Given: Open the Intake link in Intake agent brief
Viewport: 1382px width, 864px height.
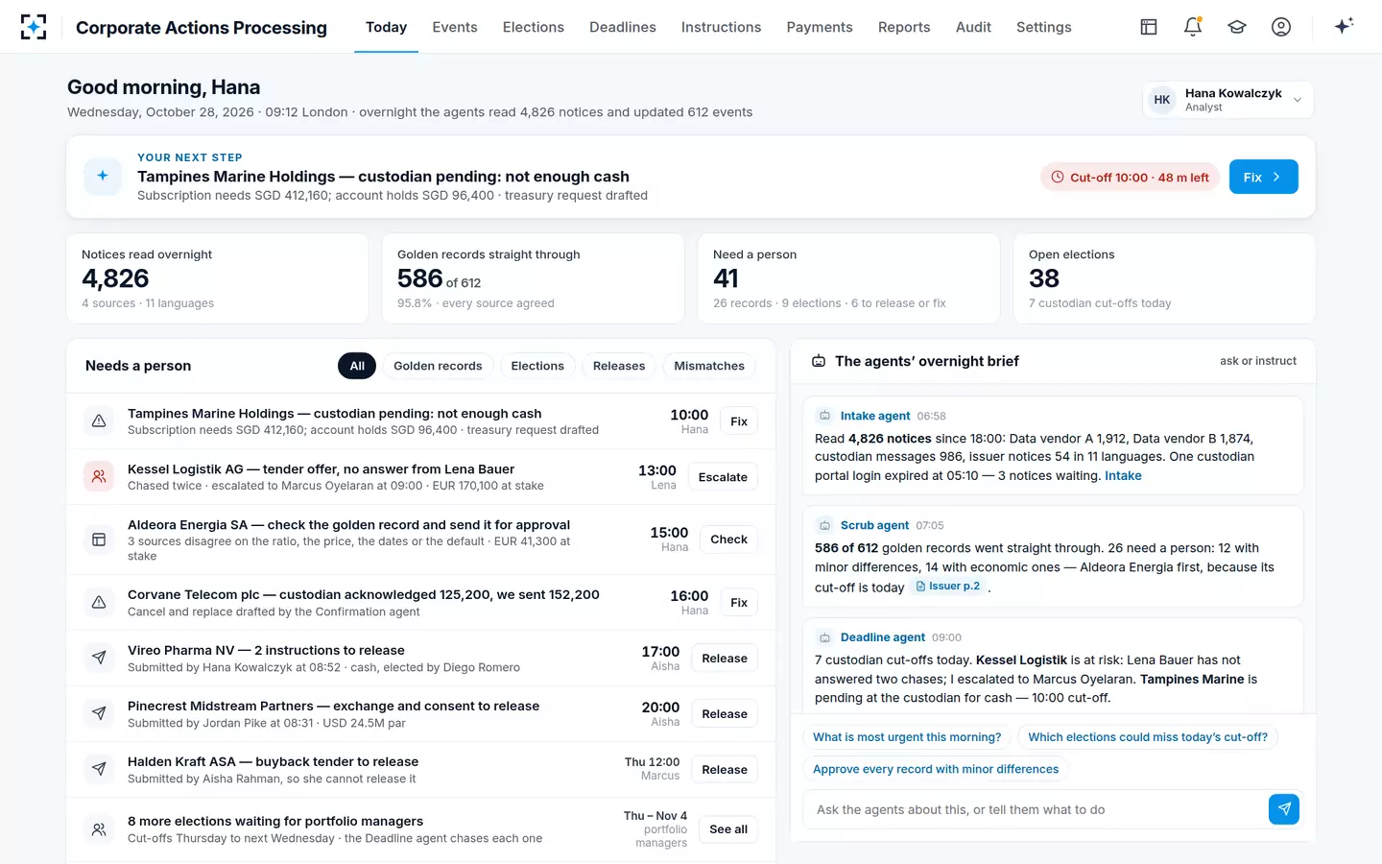Looking at the screenshot, I should click(x=1123, y=476).
